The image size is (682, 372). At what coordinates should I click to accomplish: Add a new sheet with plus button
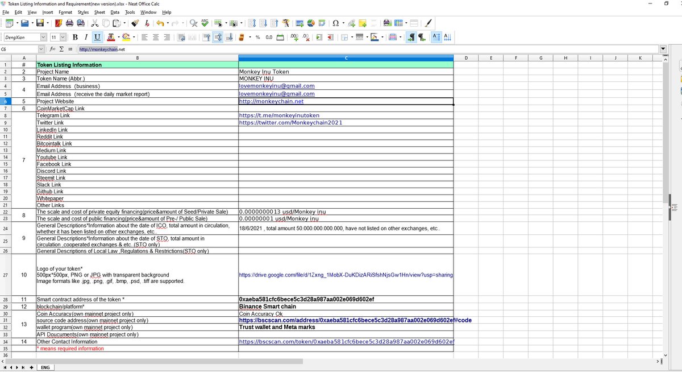click(x=31, y=367)
